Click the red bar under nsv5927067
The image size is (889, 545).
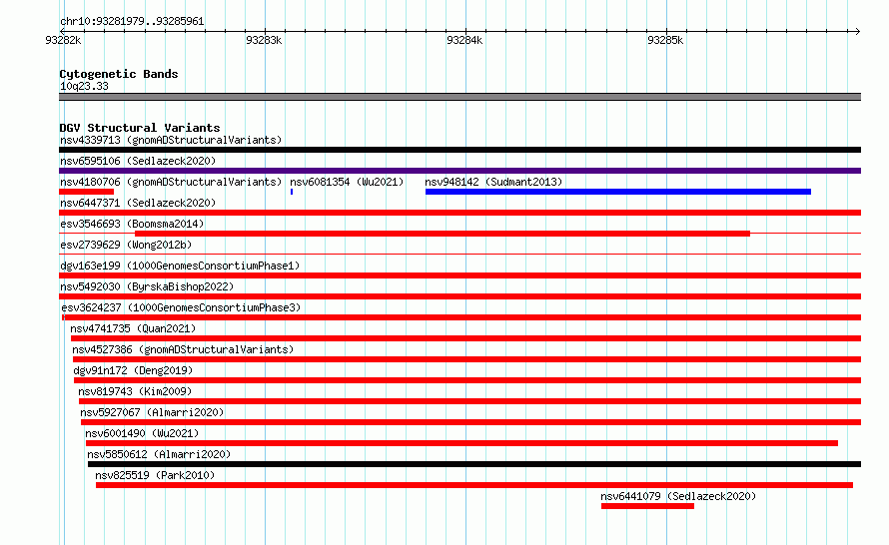coord(471,422)
